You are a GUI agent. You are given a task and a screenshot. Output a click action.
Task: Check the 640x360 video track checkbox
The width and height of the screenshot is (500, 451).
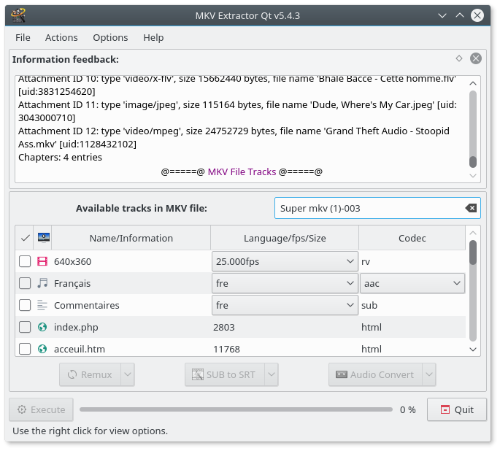(x=25, y=261)
